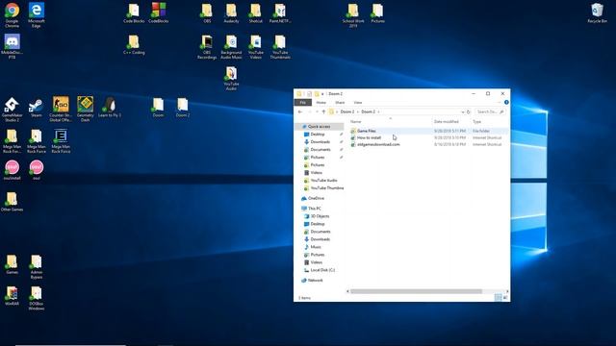
Task: Click the Explorer Back arrow
Action: point(300,111)
